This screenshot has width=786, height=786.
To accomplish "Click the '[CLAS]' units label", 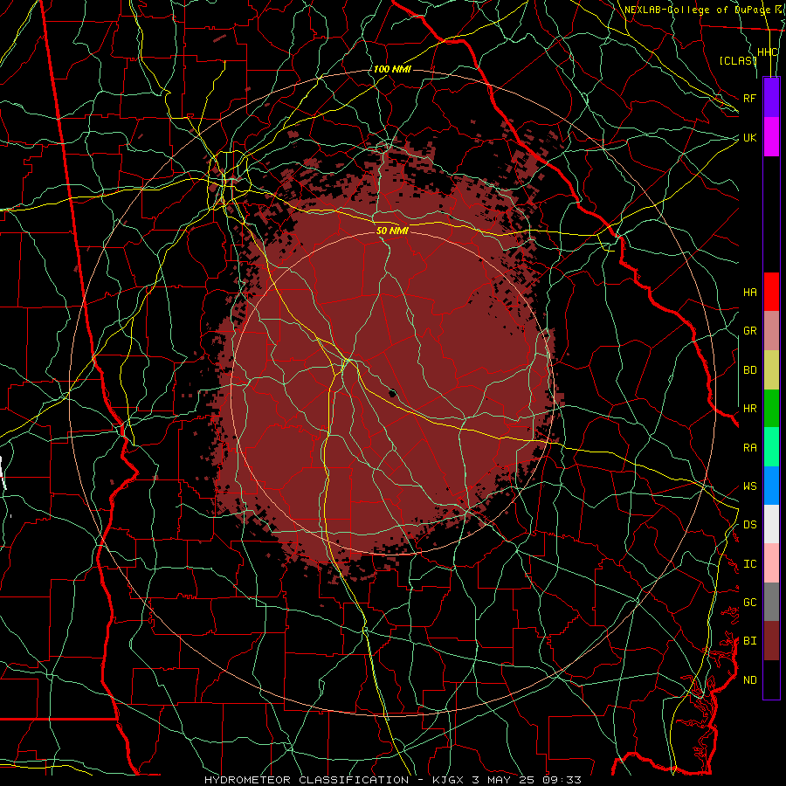I will (737, 60).
